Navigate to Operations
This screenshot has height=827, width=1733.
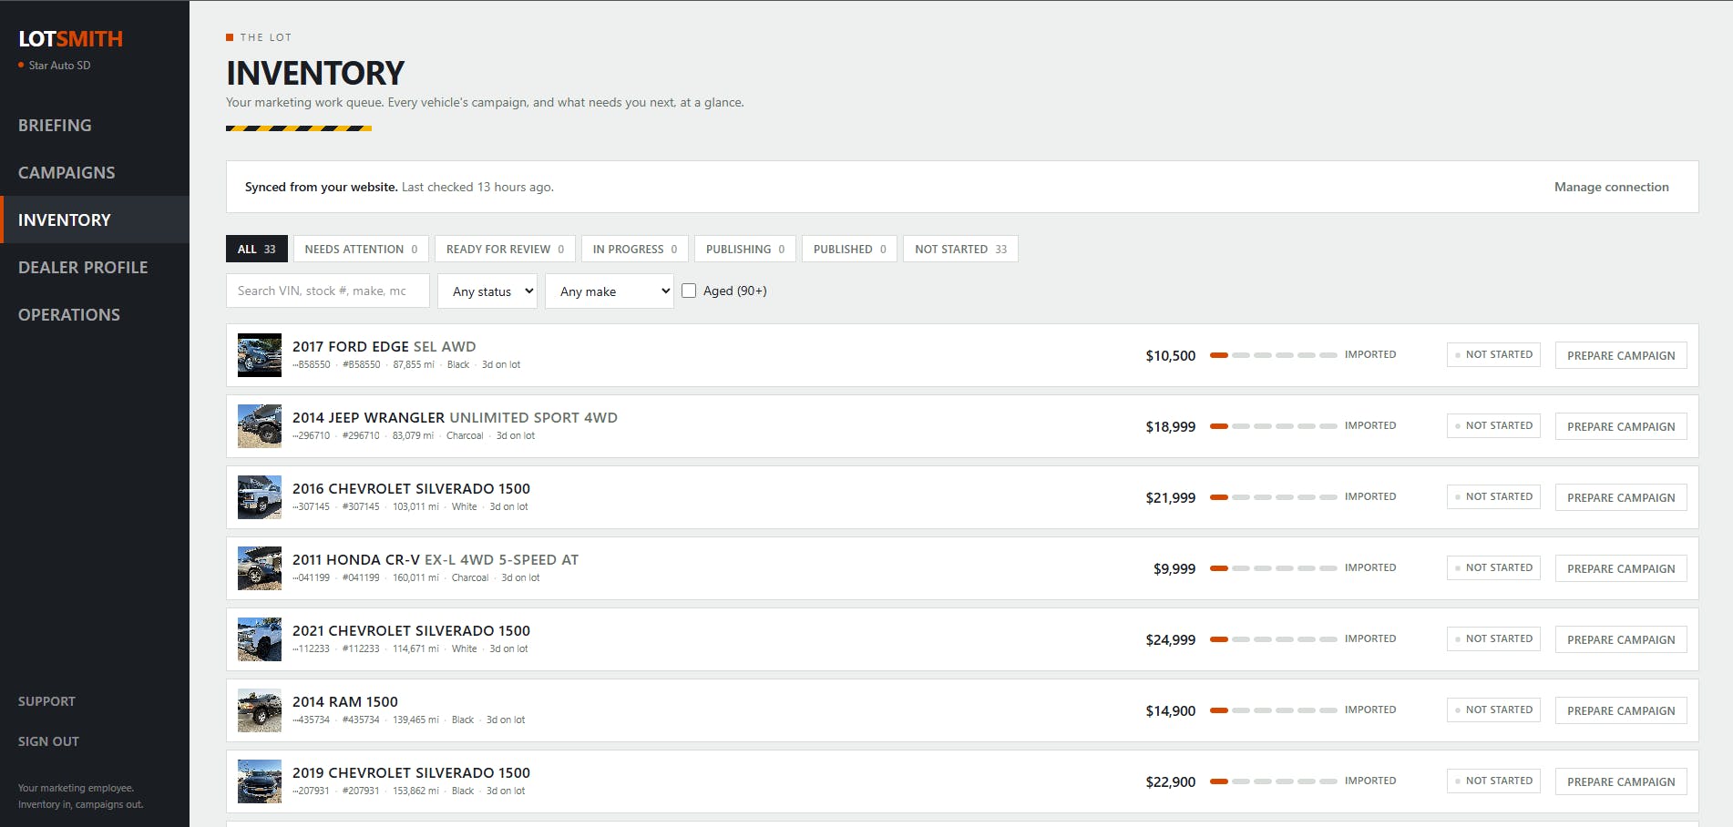coord(69,315)
